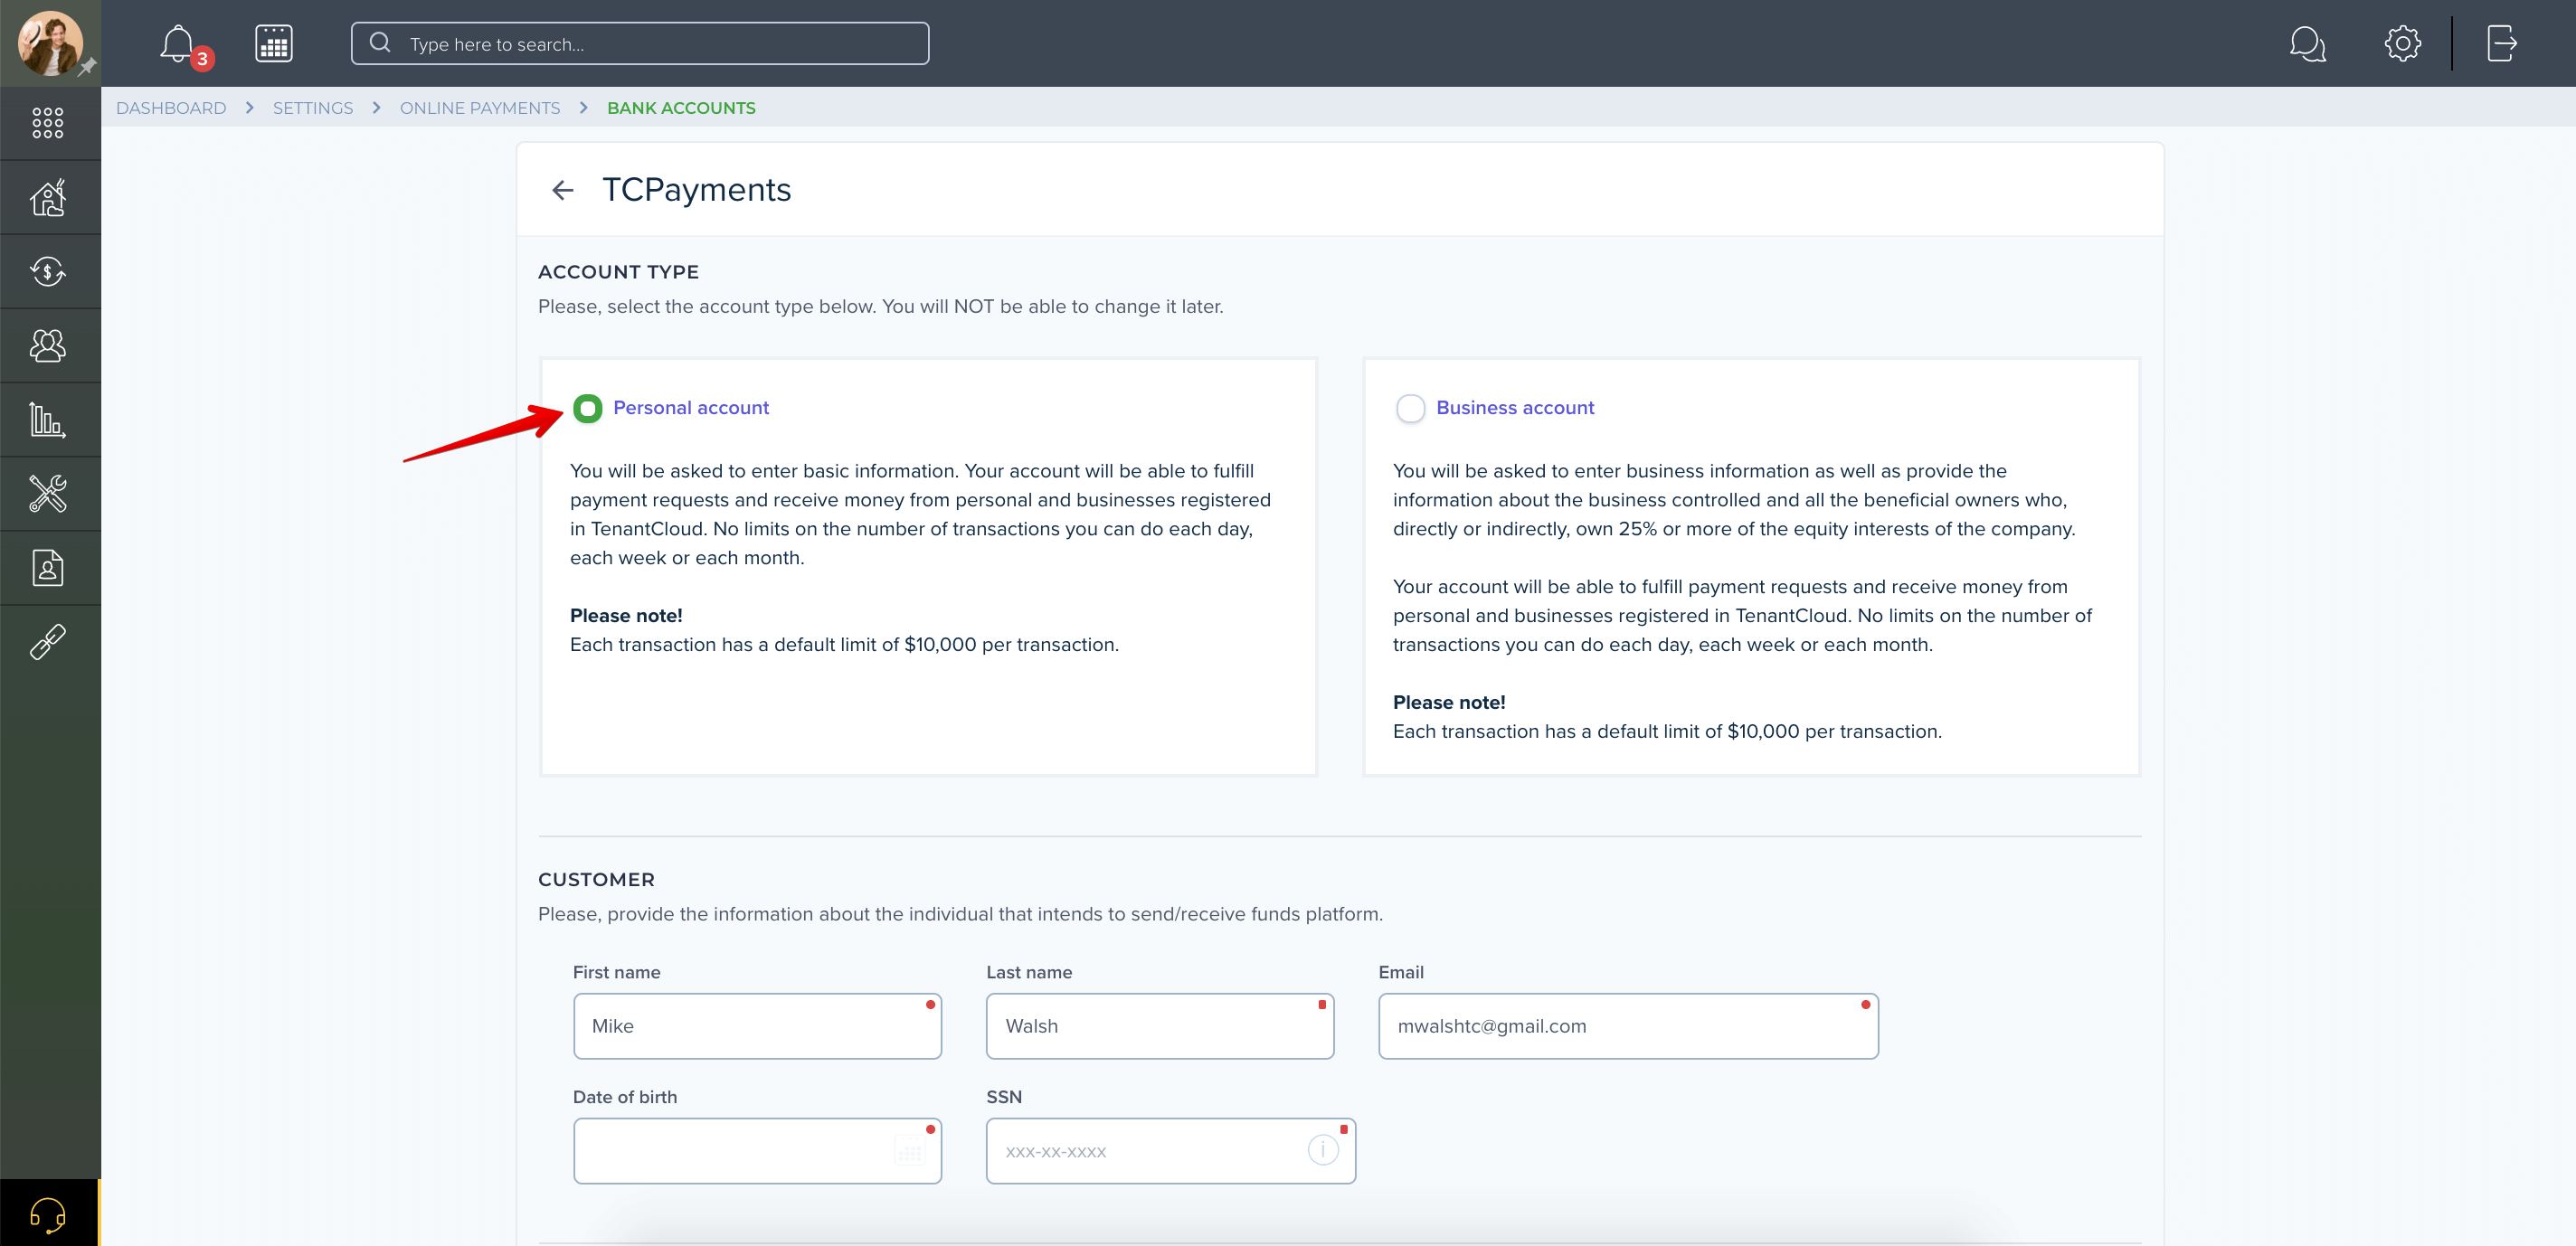Image resolution: width=2576 pixels, height=1246 pixels.
Task: Go to Settings breadcrumb
Action: (x=313, y=108)
